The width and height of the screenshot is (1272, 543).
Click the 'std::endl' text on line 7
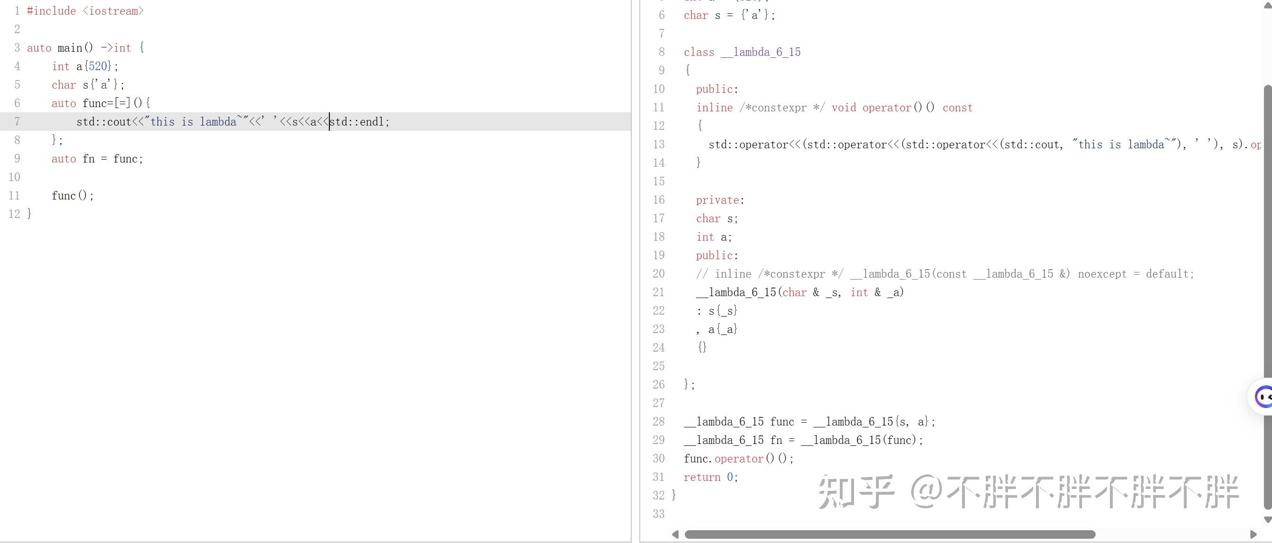pos(357,121)
